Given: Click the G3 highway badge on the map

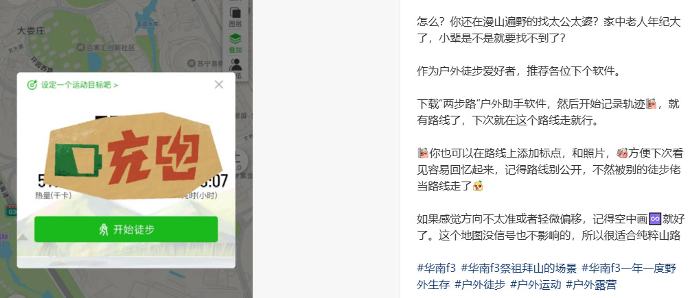Looking at the screenshot, I should coord(10,211).
